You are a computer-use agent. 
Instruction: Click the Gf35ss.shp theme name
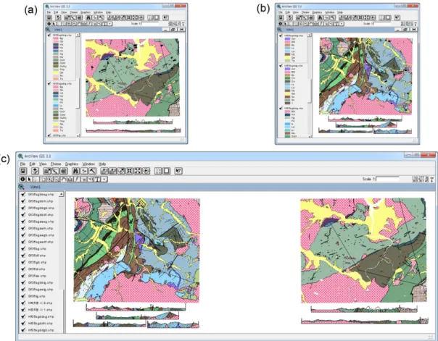(x=37, y=276)
